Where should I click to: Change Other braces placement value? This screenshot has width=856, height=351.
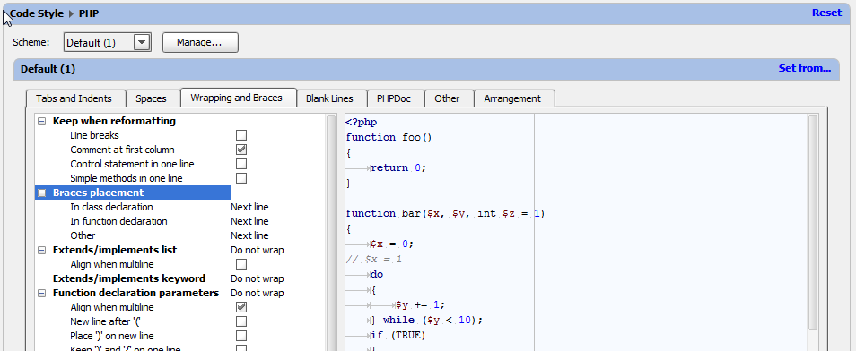[249, 235]
